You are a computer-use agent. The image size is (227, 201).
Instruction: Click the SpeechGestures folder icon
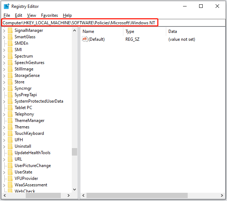click(10, 63)
